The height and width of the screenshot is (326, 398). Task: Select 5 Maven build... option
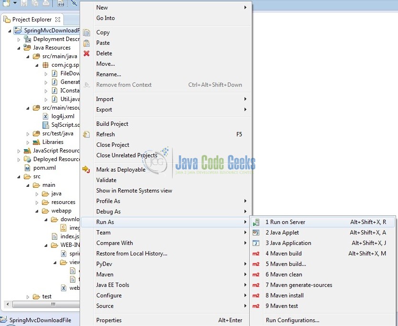[x=323, y=264]
